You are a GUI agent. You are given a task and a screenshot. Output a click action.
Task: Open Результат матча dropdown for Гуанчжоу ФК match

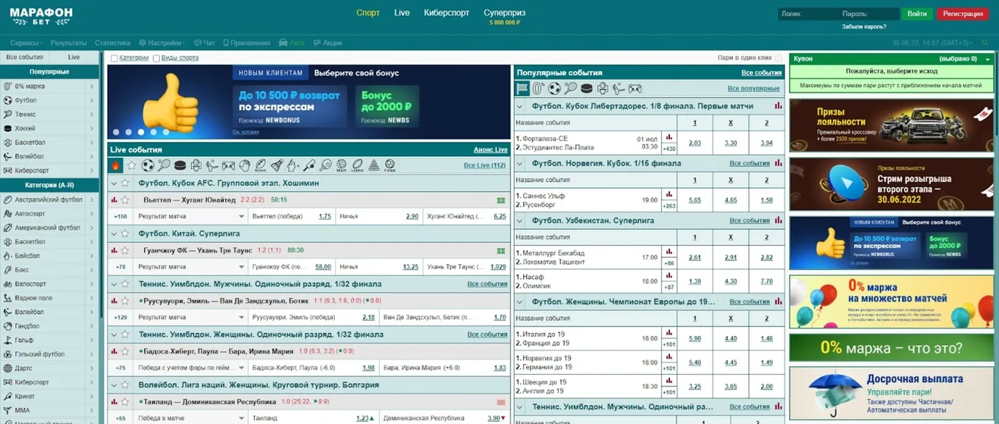(191, 267)
